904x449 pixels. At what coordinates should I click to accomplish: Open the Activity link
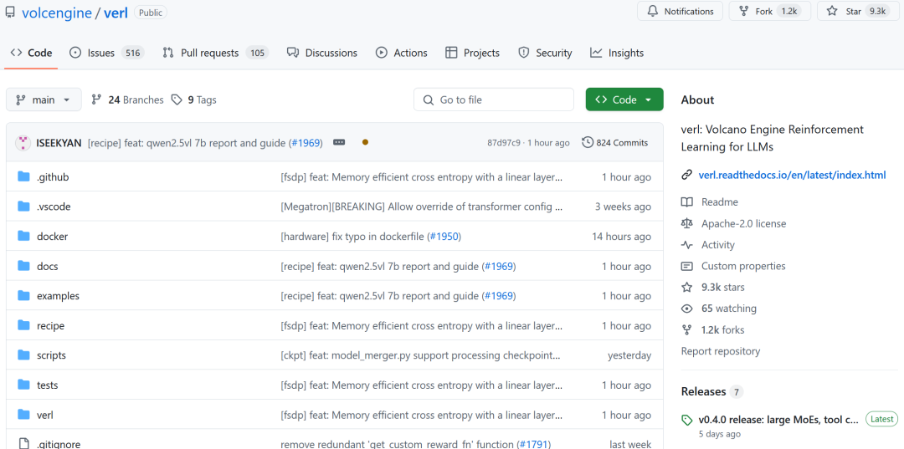[x=718, y=245]
